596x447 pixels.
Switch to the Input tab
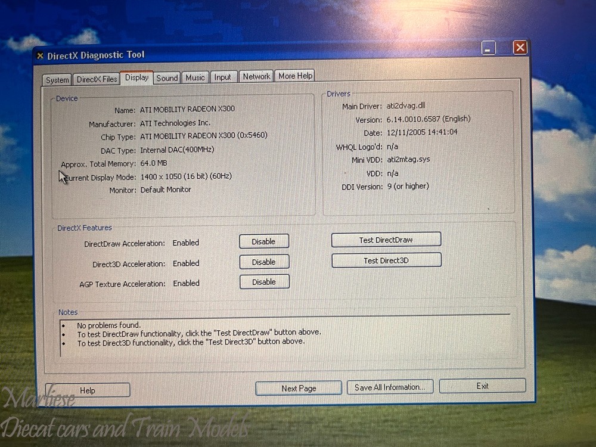pos(223,77)
